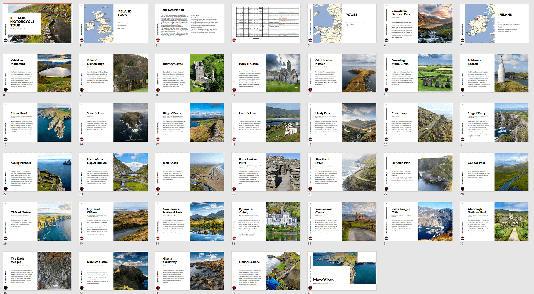Choose the Wicklow Mountains slide
This screenshot has height=294, width=534.
pos(38,73)
